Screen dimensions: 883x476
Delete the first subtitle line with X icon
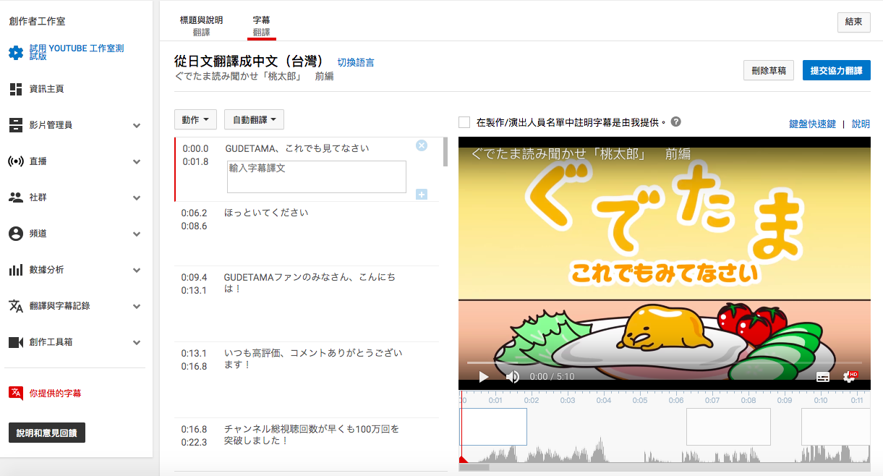[422, 145]
